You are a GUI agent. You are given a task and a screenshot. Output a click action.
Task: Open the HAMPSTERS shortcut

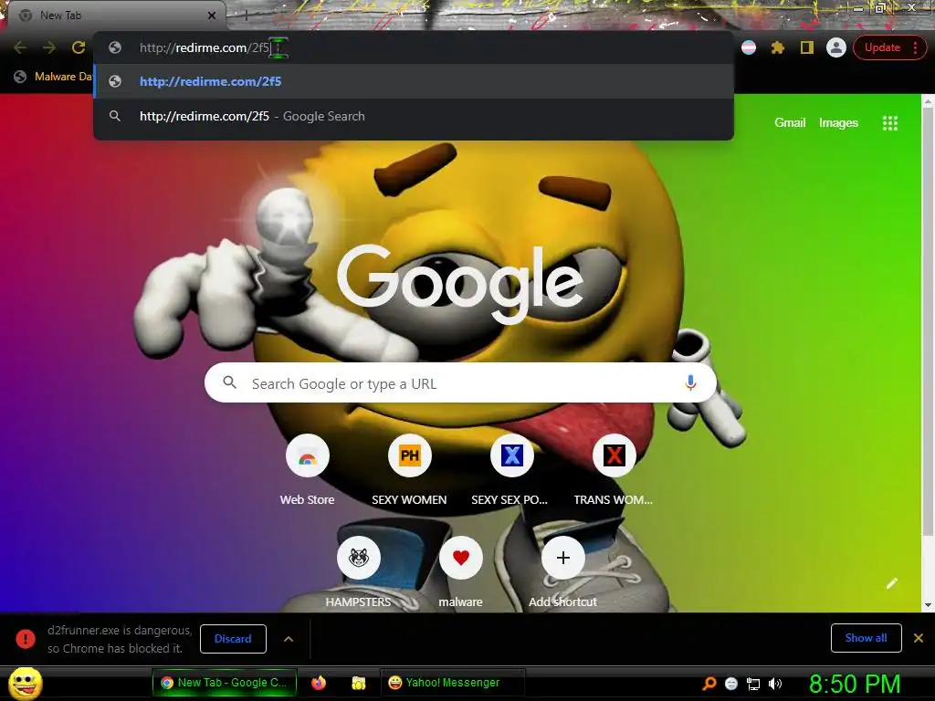coord(358,573)
